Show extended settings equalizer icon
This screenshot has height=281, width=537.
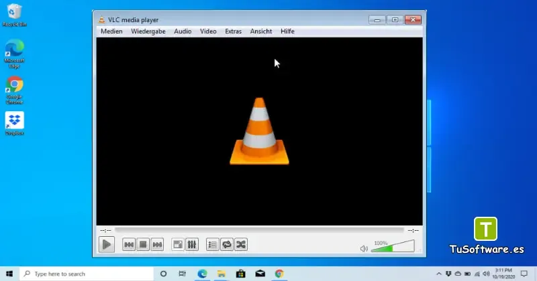tap(192, 244)
